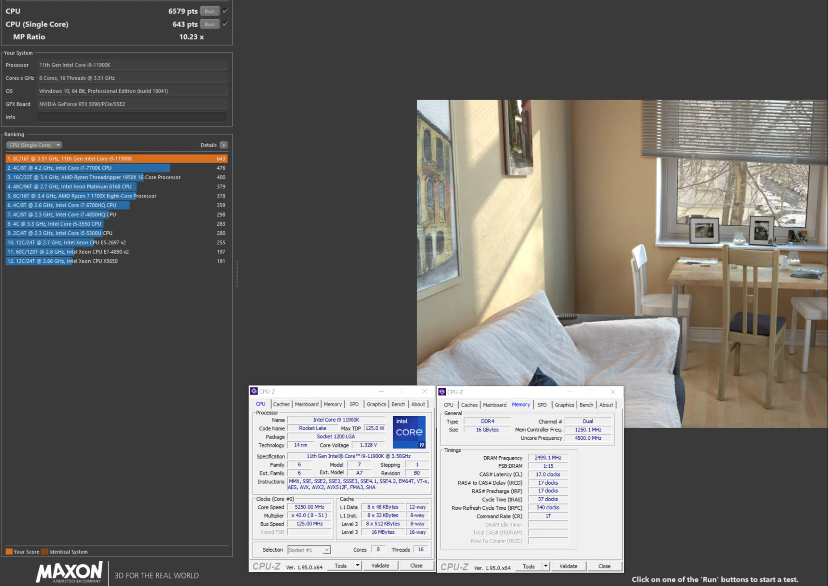Click the CPU-Z app icon in right window title
The height and width of the screenshot is (586, 828).
[442, 392]
